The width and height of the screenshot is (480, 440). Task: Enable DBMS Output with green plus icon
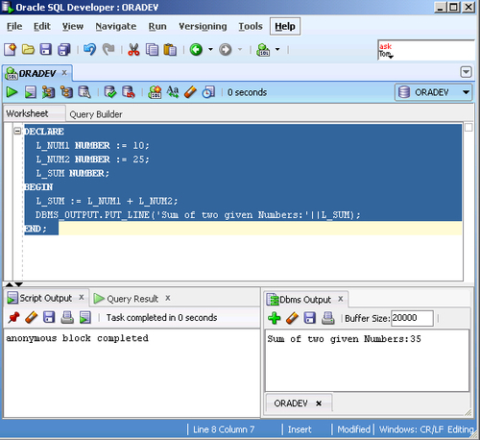tap(275, 318)
